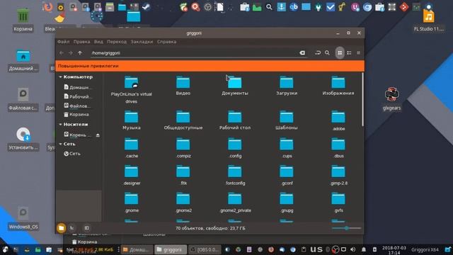This screenshot has height=255, width=453.
Task: Adjust the zoom slider in the status bar
Action: click(346, 228)
